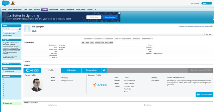Image resolution: width=214 pixels, height=112 pixels.
Task: Open the Reports tab
Action: coord(62,9)
